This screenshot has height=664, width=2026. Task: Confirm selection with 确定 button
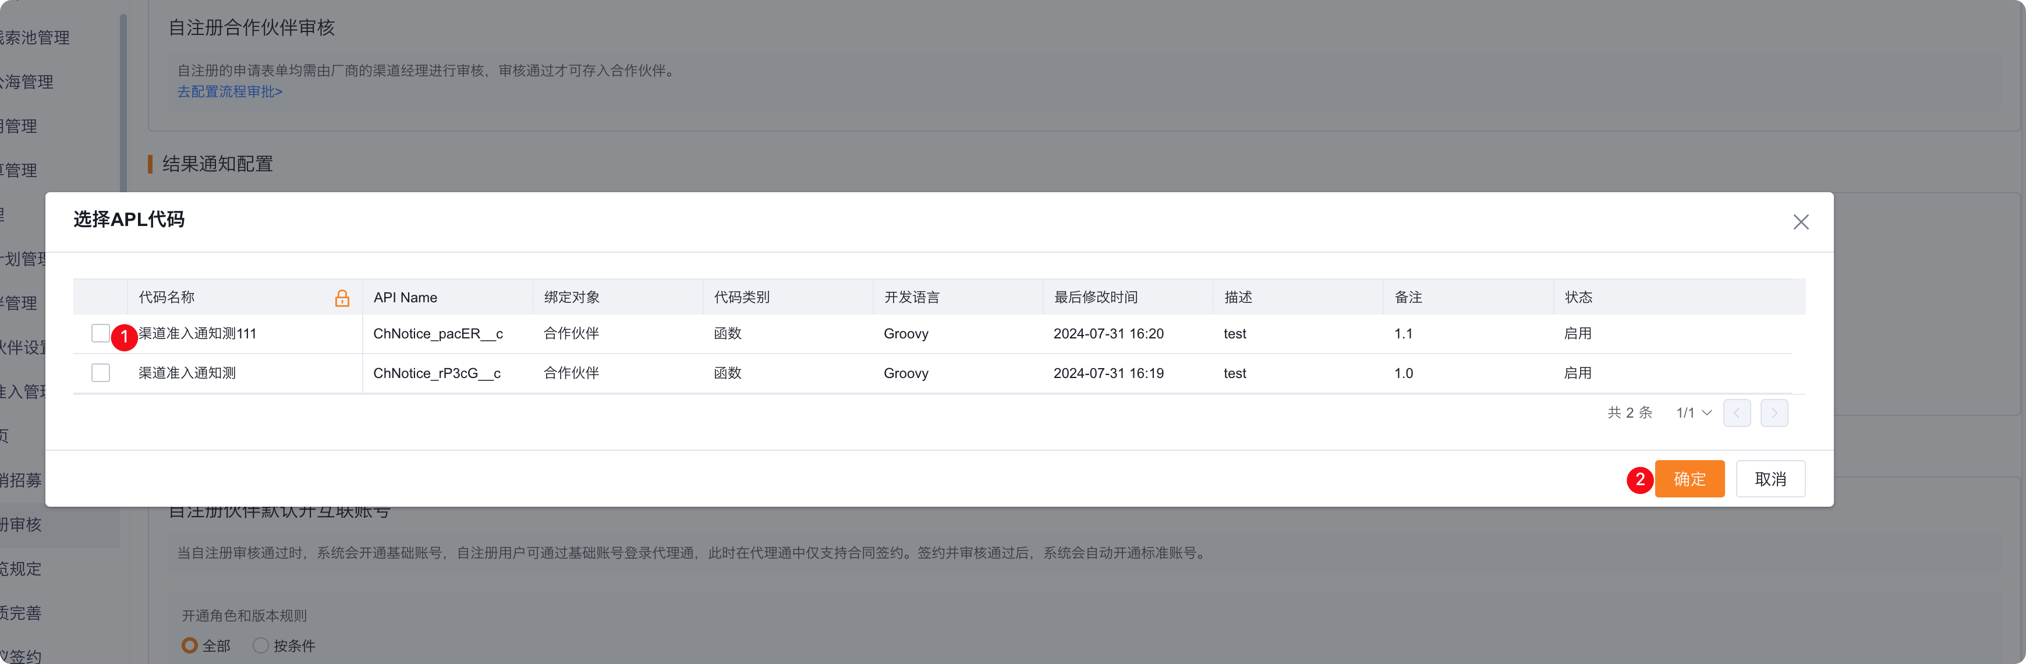pyautogui.click(x=1688, y=479)
